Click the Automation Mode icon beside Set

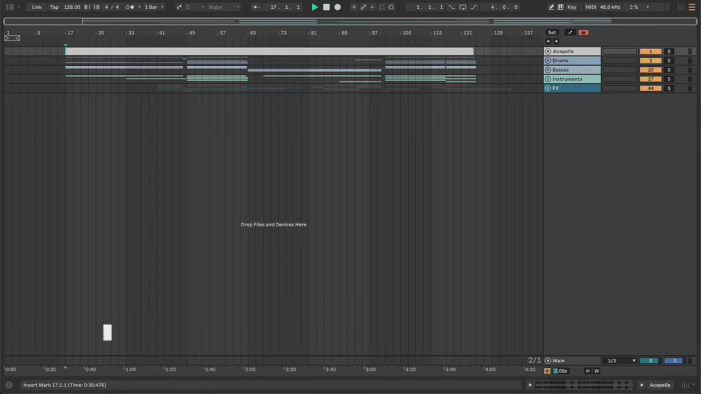tap(570, 33)
